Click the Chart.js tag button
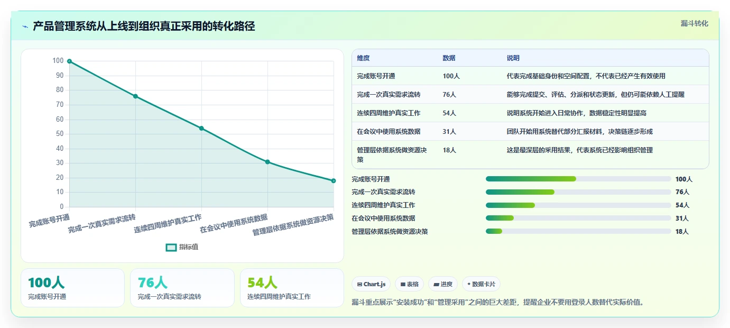This screenshot has height=328, width=730. coord(371,284)
